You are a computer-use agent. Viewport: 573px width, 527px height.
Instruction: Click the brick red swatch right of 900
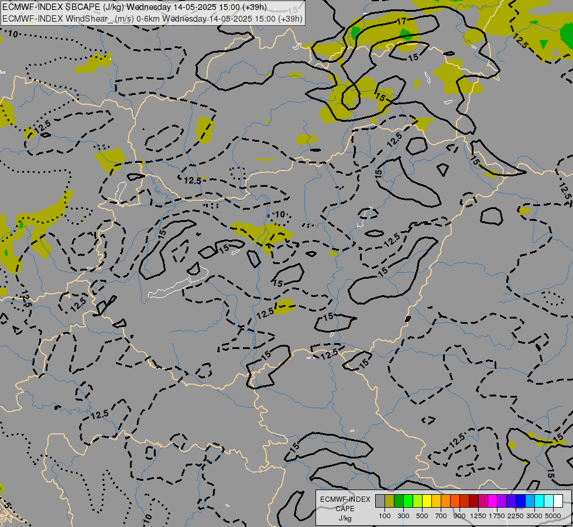465,501
